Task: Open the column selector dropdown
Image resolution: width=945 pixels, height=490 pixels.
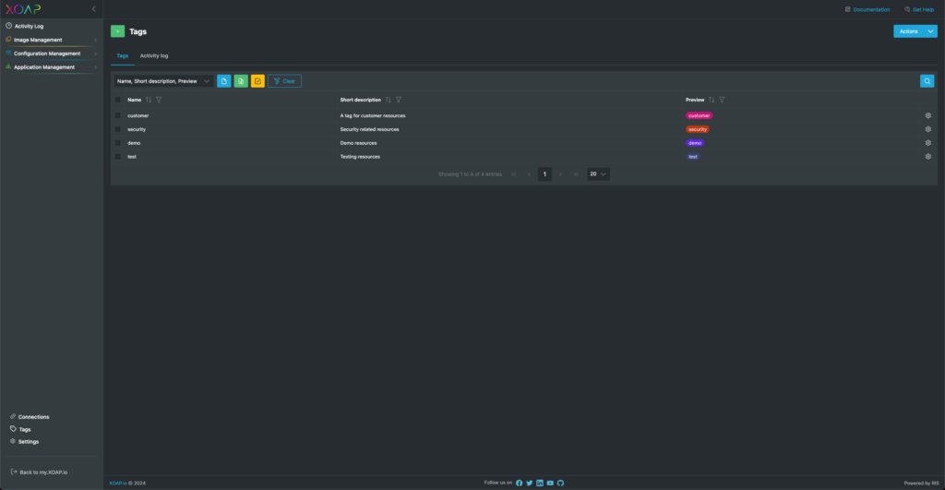Action: point(163,81)
